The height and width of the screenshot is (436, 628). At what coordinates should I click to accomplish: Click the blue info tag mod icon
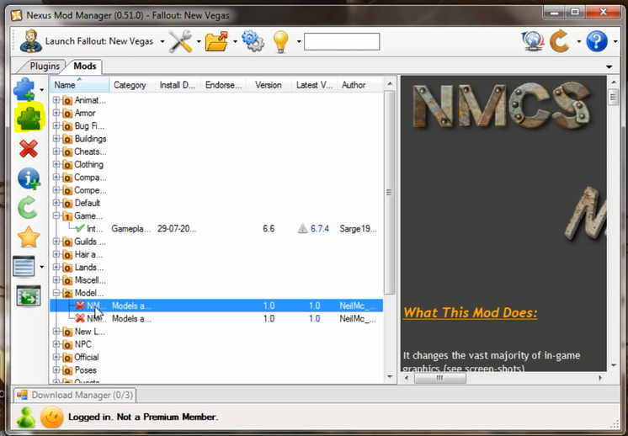(x=29, y=178)
